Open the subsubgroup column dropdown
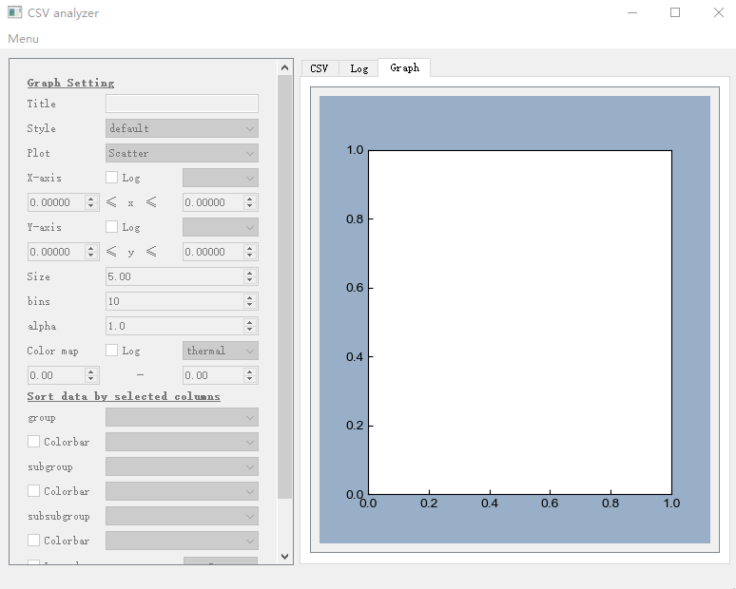Image resolution: width=736 pixels, height=589 pixels. [182, 516]
